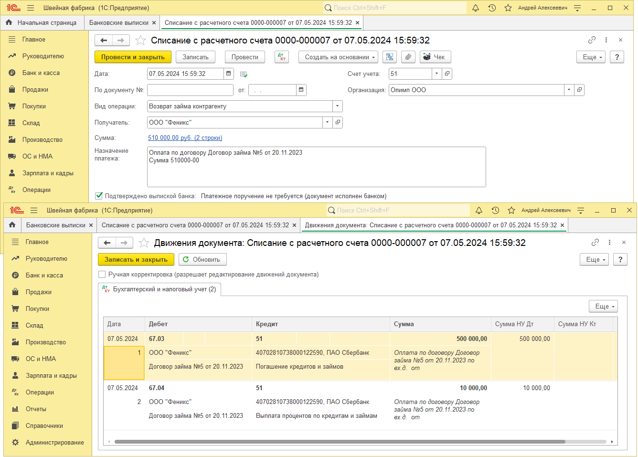This screenshot has width=638, height=457.
Task: Click 'Записать и закрыть' button
Action: (136, 259)
